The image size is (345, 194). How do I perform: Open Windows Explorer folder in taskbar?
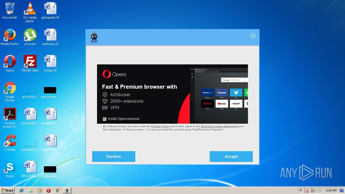click(30, 190)
